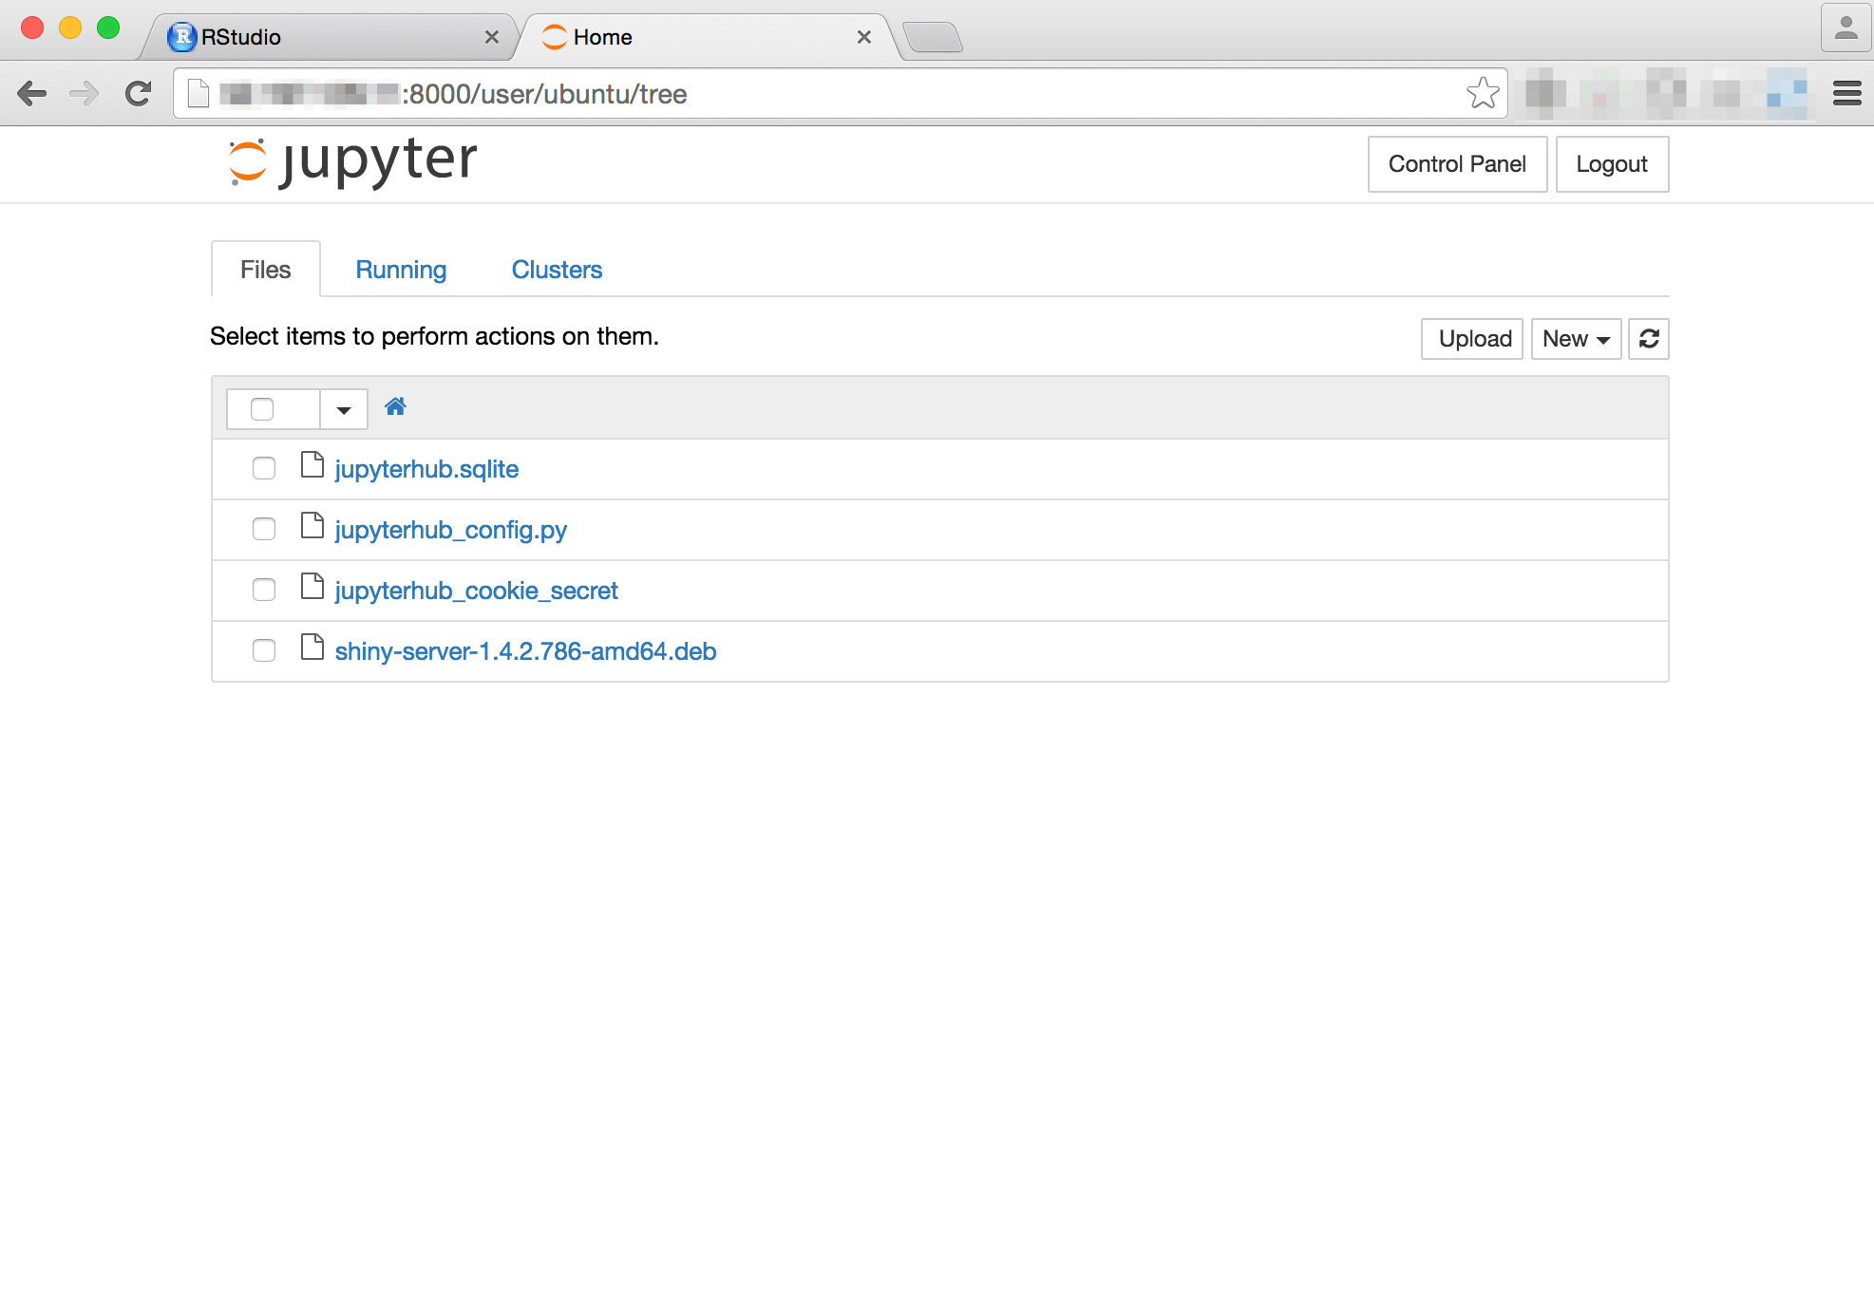Check the box for shiny-server-1.4.2.786-amd64.deb
This screenshot has height=1296, width=1874.
263,650
